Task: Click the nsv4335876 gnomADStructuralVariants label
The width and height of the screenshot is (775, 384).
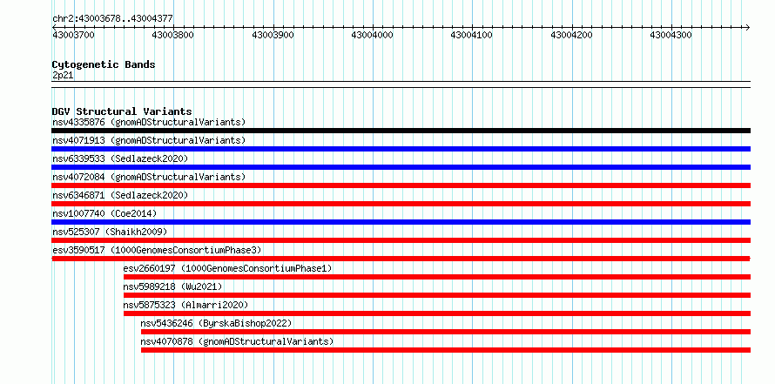Action: point(149,122)
